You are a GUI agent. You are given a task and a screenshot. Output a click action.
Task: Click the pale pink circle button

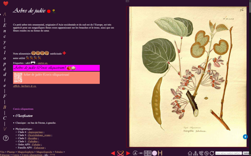[154, 153]
